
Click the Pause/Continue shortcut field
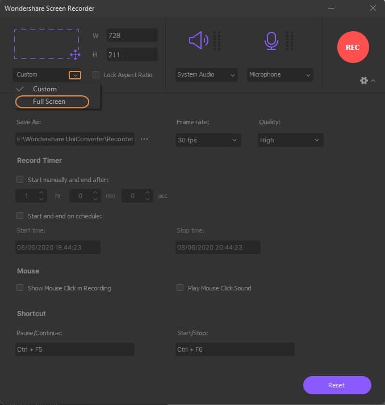coord(75,349)
